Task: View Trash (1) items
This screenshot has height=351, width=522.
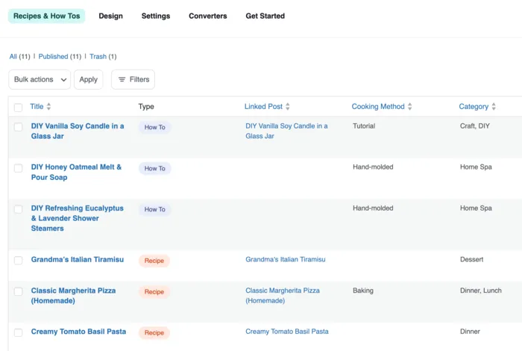Action: [x=103, y=56]
